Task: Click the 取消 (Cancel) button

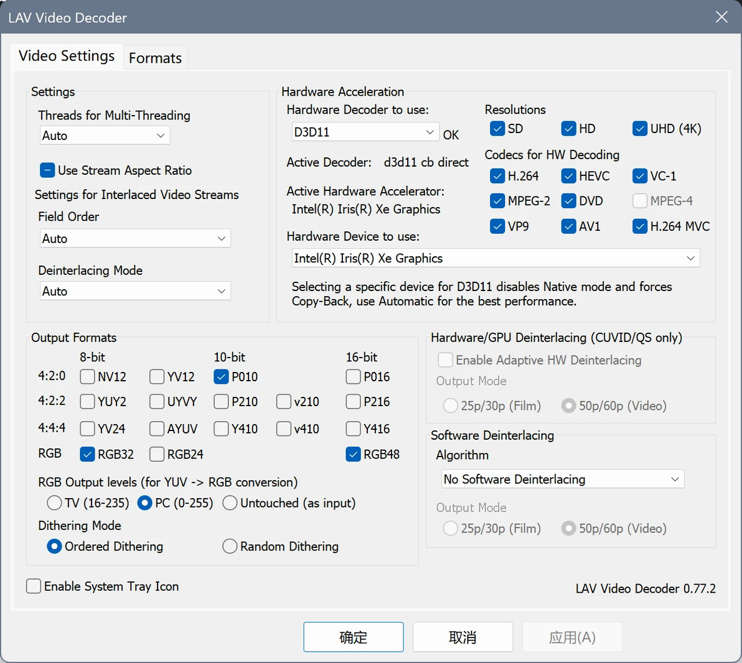Action: point(463,637)
